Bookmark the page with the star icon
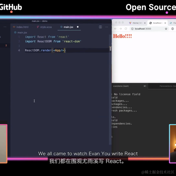Image resolution: width=176 pixels, height=176 pixels. click(166, 29)
